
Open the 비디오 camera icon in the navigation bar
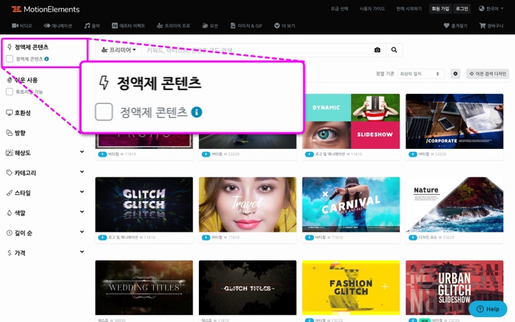click(x=15, y=26)
